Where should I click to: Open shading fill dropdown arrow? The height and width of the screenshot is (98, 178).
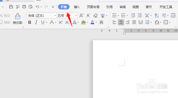[161, 23]
